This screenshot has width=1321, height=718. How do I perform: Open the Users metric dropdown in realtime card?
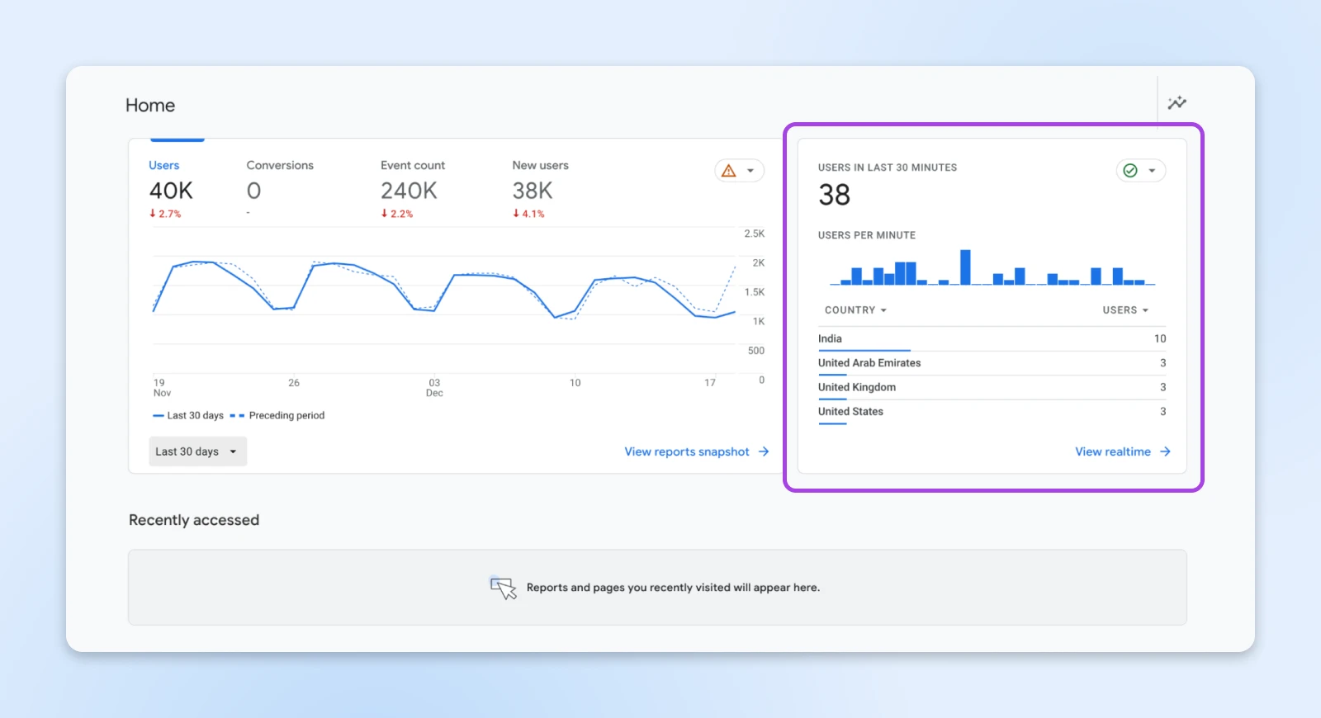[1125, 310]
